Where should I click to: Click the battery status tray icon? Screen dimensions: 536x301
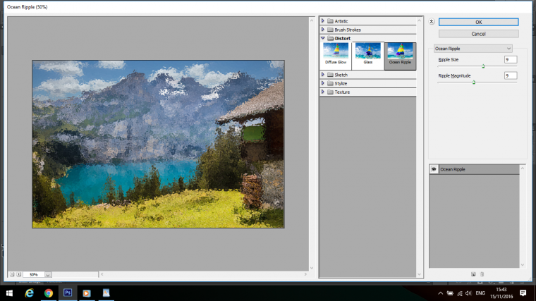450,293
